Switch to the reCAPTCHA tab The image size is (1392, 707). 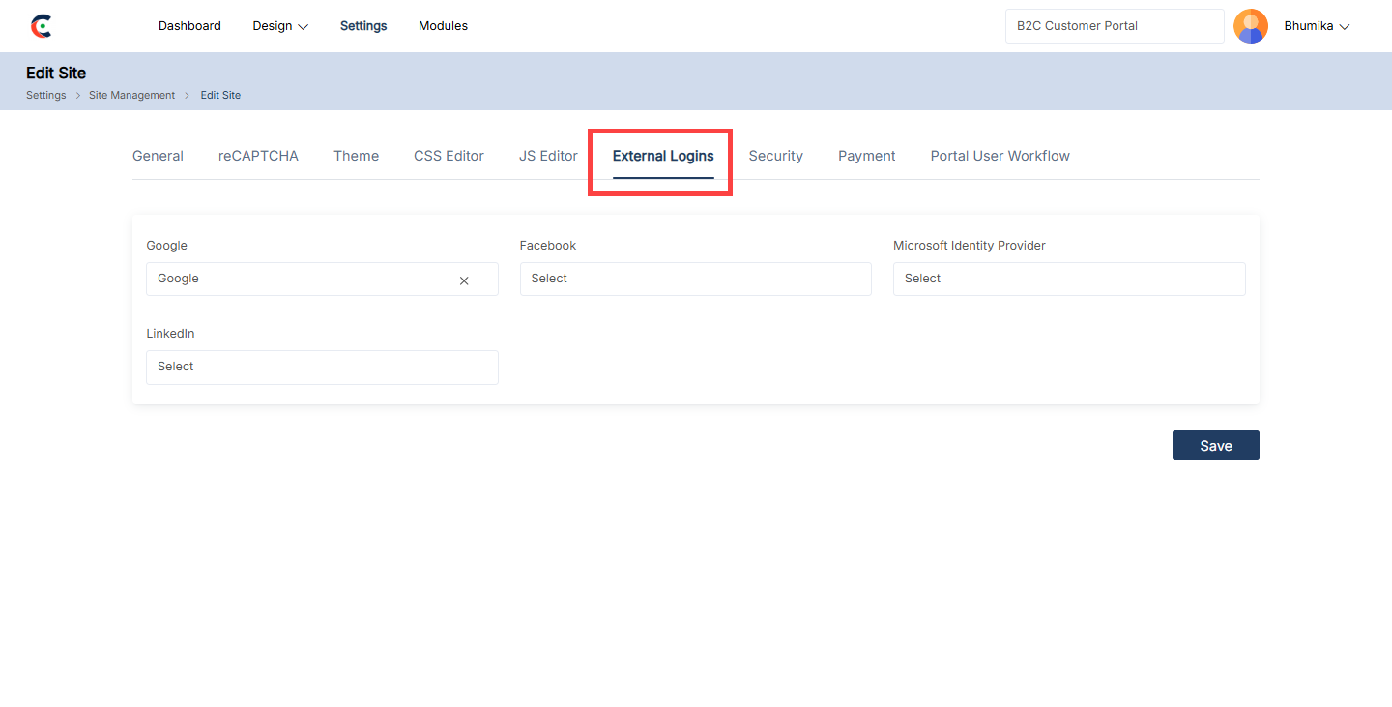(258, 156)
